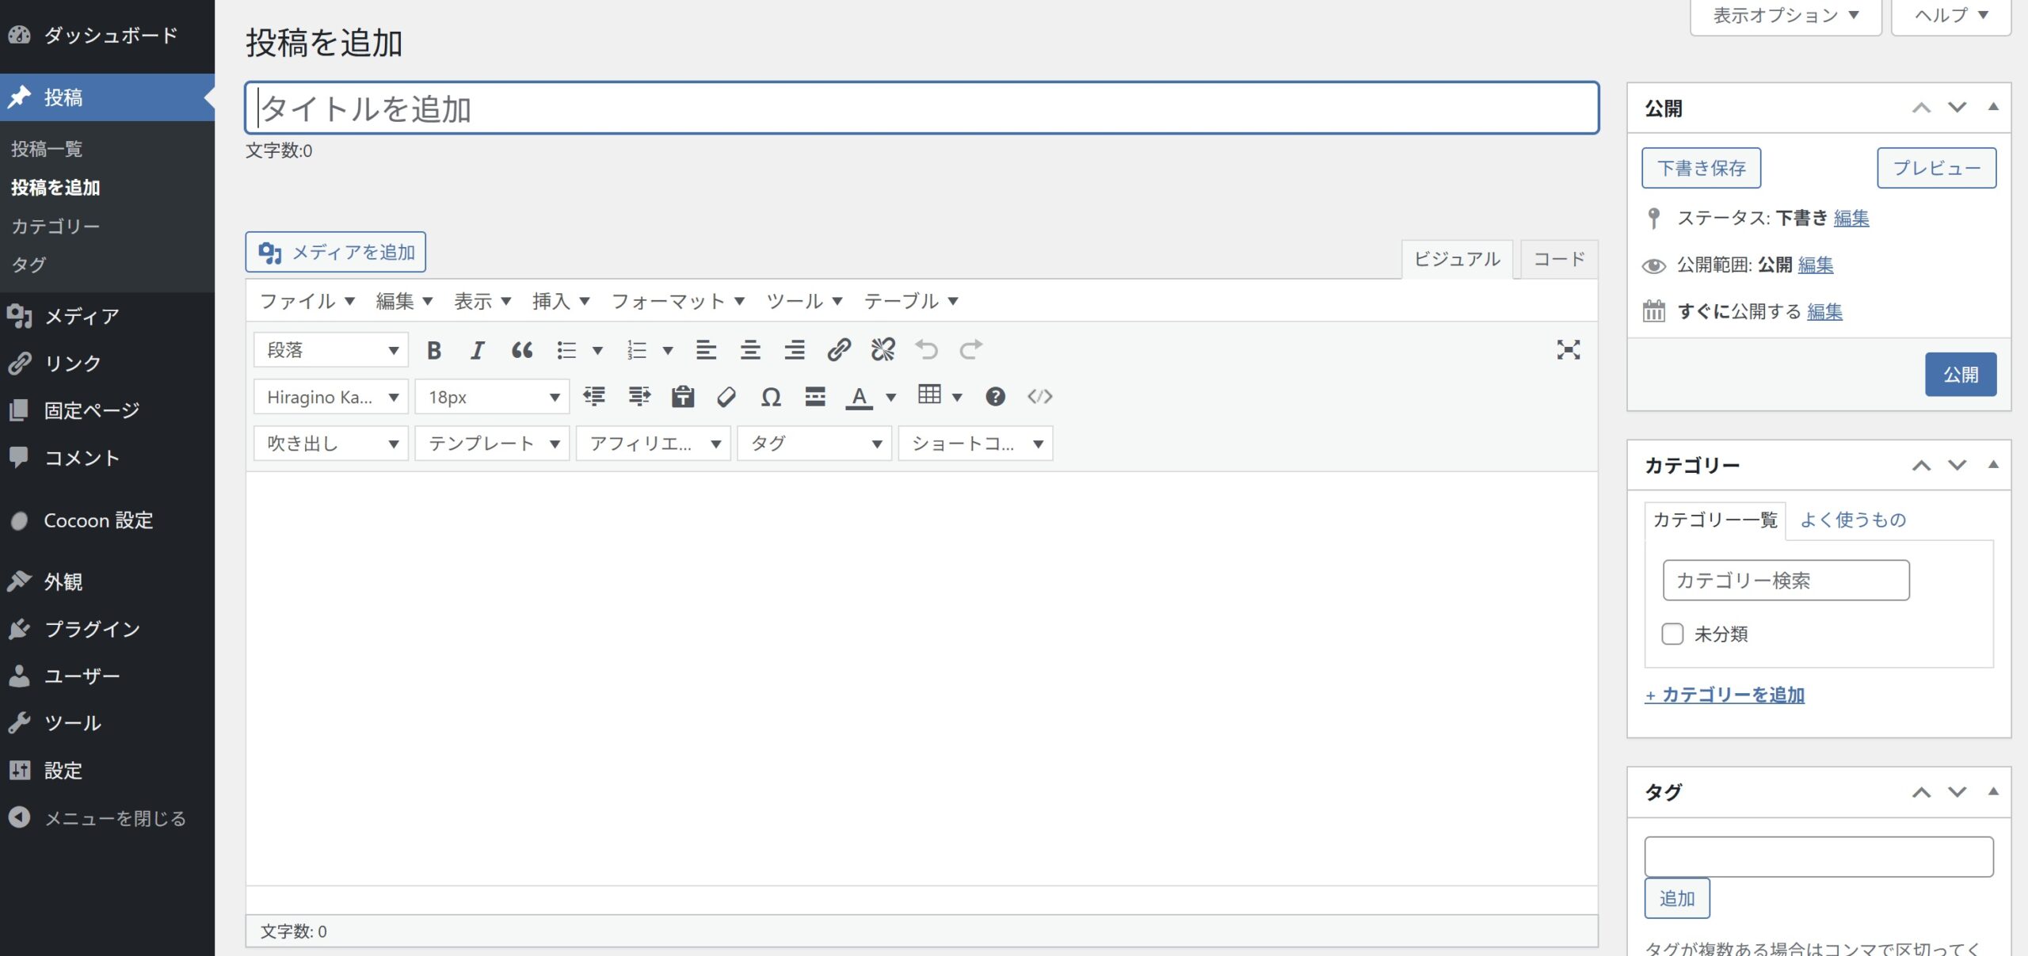The width and height of the screenshot is (2028, 956).
Task: Insert a blockquote with quote icon
Action: pos(521,350)
